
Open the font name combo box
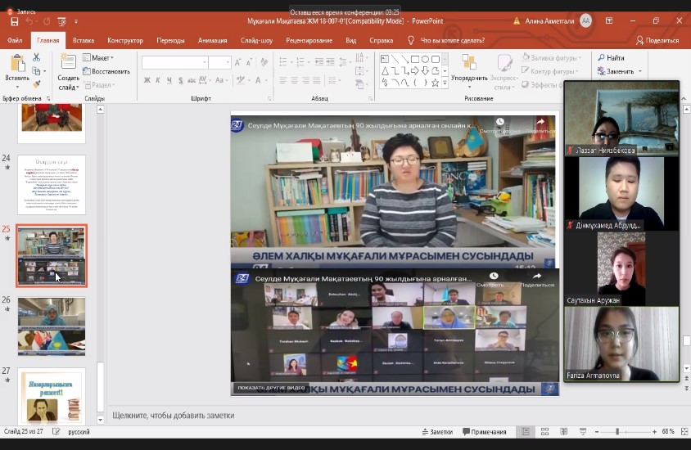pos(174,62)
